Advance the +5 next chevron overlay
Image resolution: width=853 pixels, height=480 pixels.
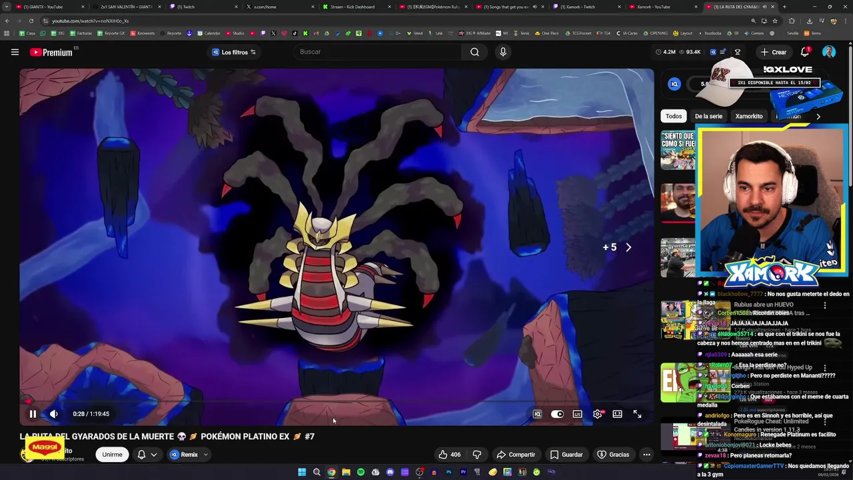[628, 247]
